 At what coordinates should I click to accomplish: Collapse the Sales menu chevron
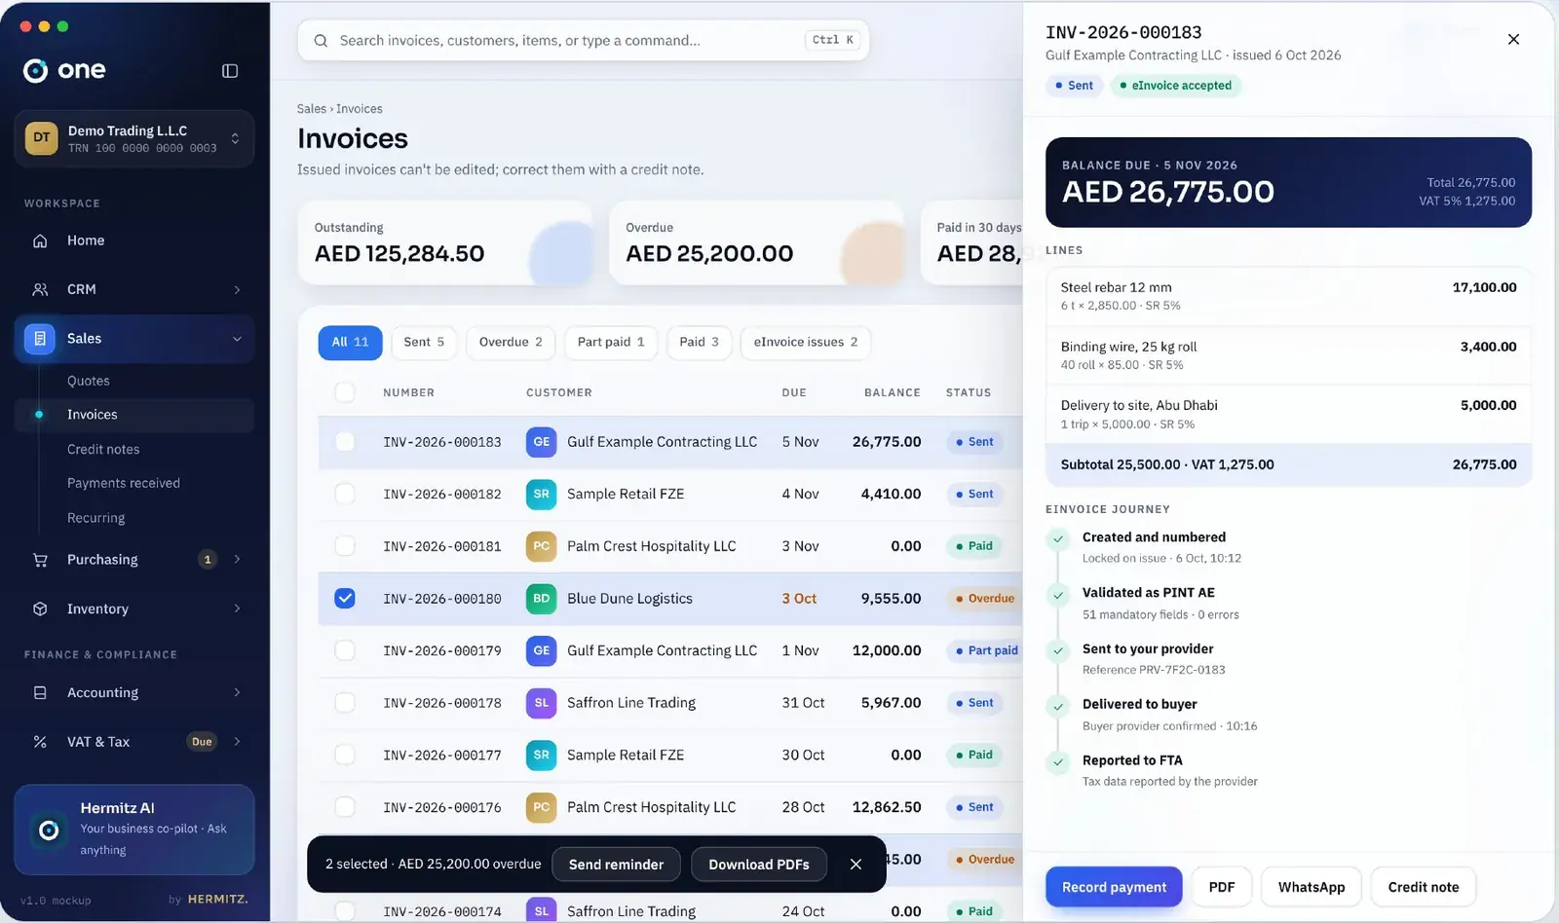click(237, 339)
